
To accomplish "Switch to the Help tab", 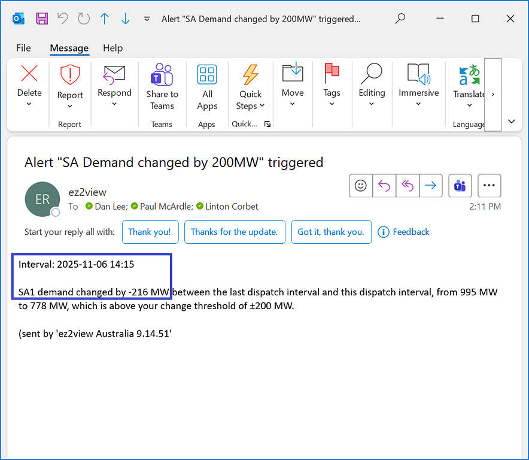I will pos(113,48).
